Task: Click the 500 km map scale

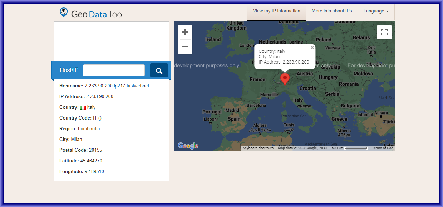Action: pos(350,148)
